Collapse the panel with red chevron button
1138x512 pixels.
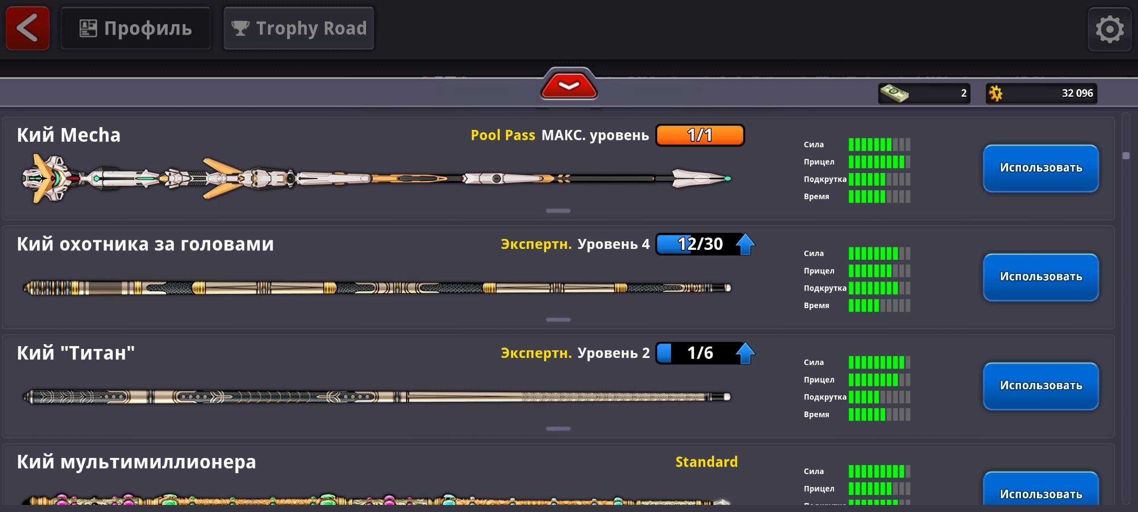[x=569, y=85]
